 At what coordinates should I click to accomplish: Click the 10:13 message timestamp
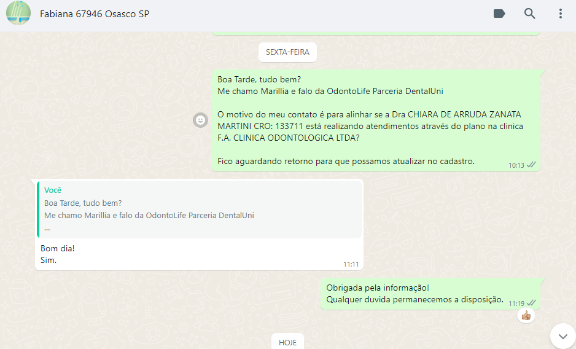tap(516, 165)
